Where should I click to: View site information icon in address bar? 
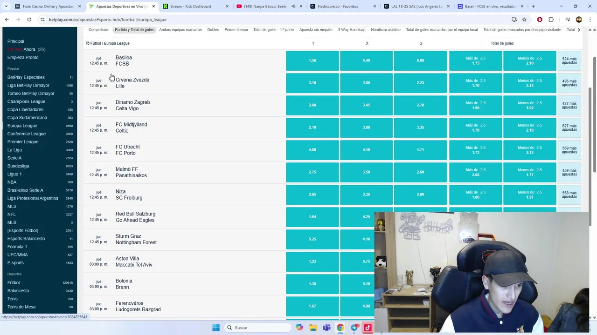[42, 20]
